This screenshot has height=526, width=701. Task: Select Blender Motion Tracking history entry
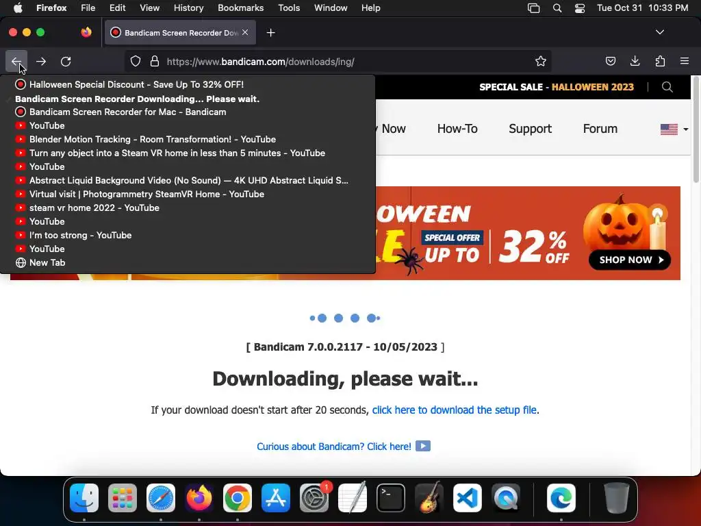click(x=188, y=139)
